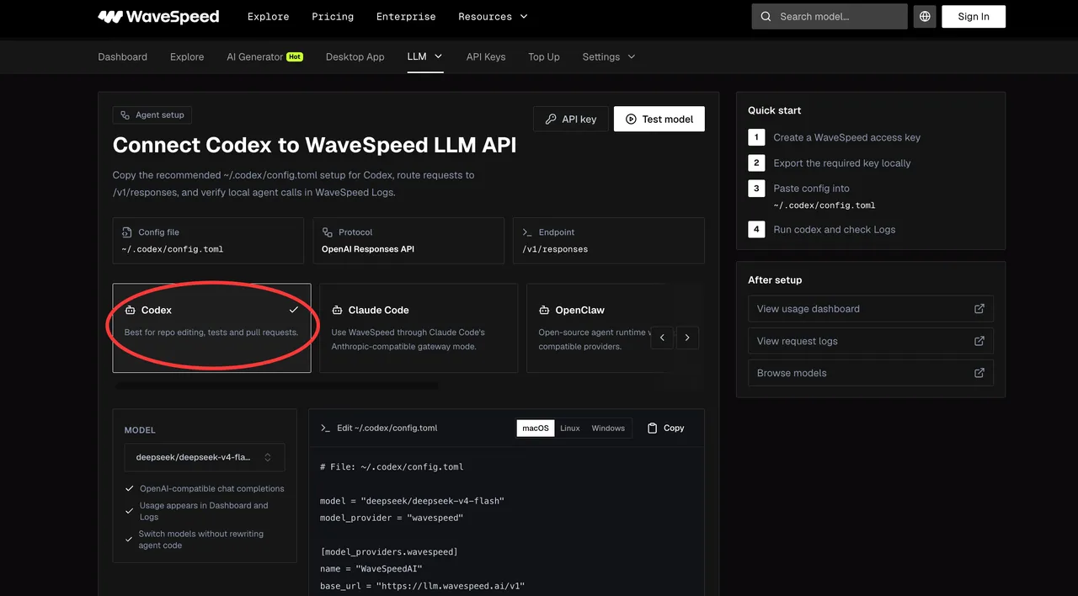Screen dimensions: 1078x596
Task: Click the WaveSpeed logo
Action: (x=158, y=16)
